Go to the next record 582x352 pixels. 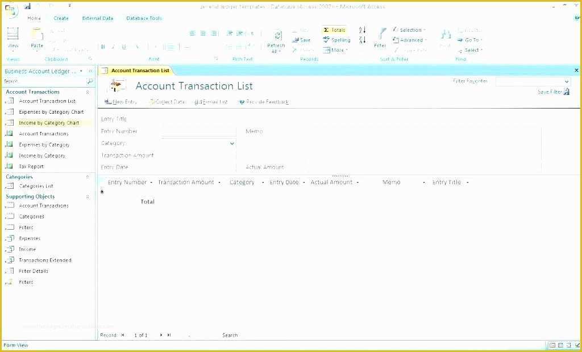click(161, 336)
